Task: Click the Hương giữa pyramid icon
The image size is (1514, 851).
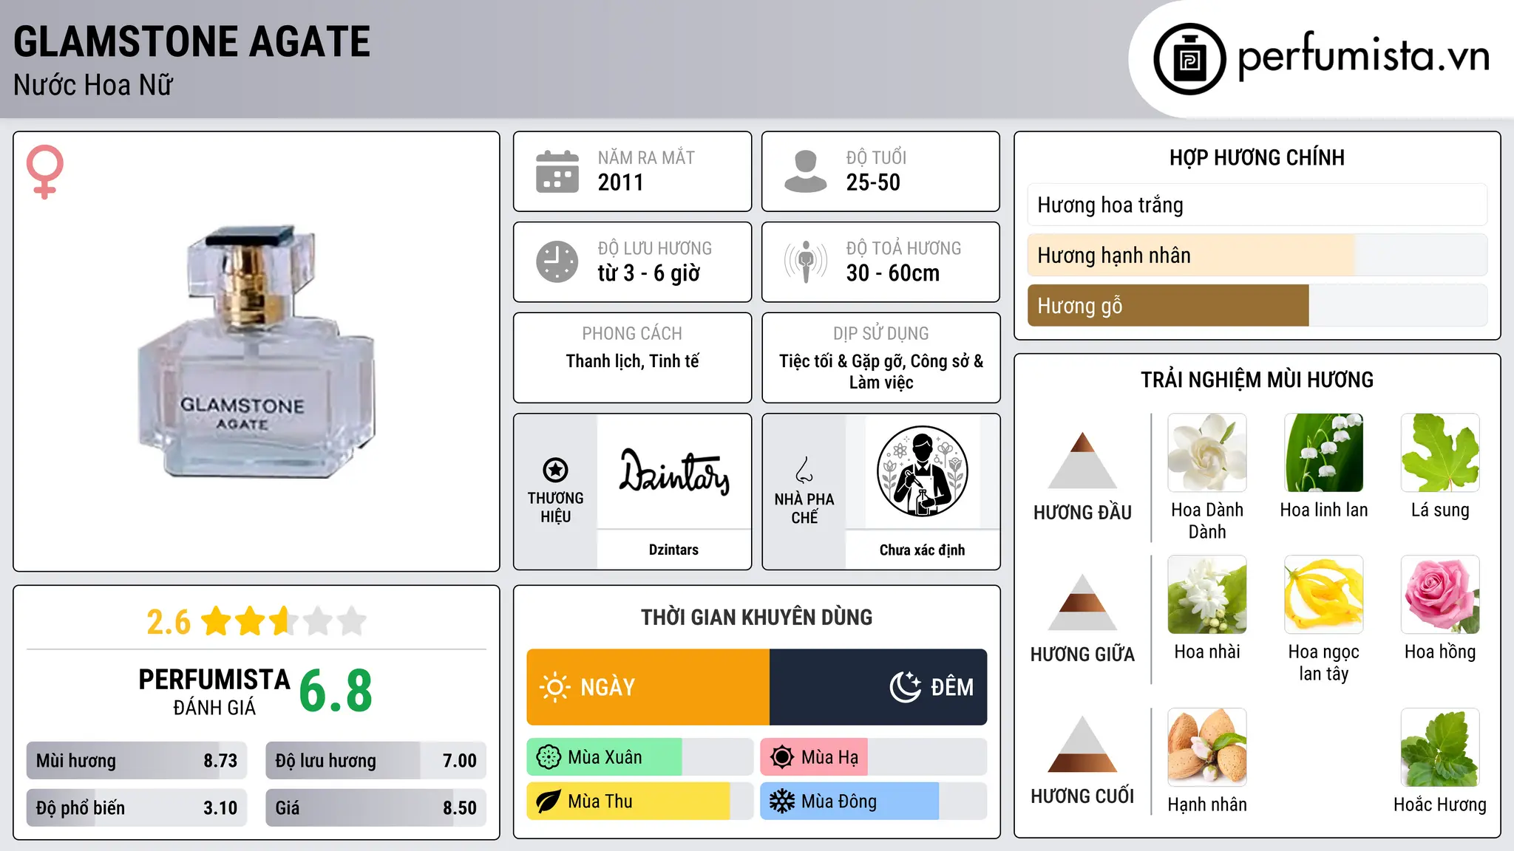Action: point(1082,602)
